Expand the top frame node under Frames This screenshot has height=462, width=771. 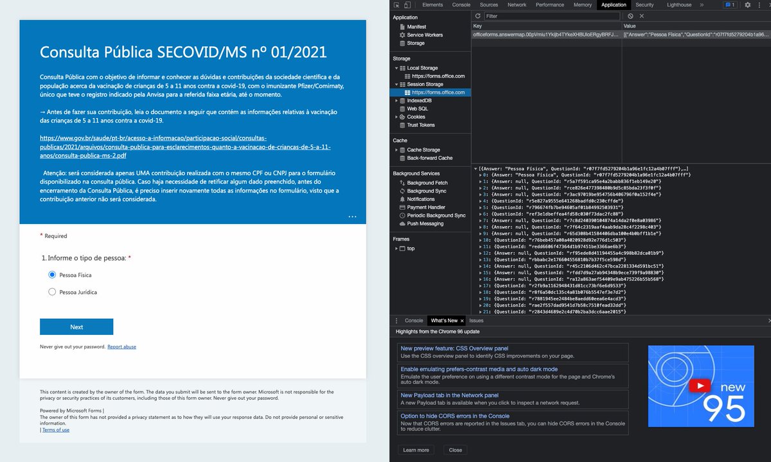point(396,248)
